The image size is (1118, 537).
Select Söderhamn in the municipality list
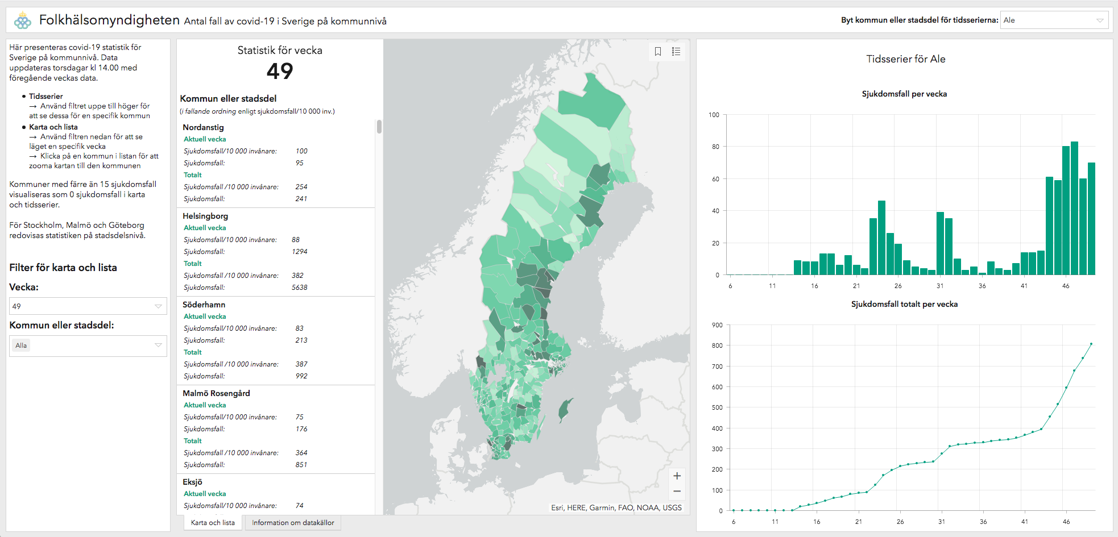pyautogui.click(x=204, y=305)
